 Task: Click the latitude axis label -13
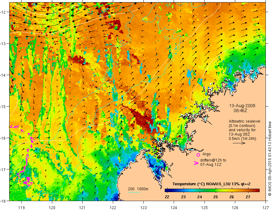click(x=3, y=44)
